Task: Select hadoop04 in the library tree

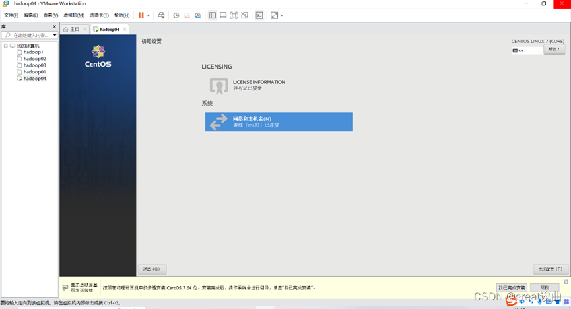Action: 34,79
